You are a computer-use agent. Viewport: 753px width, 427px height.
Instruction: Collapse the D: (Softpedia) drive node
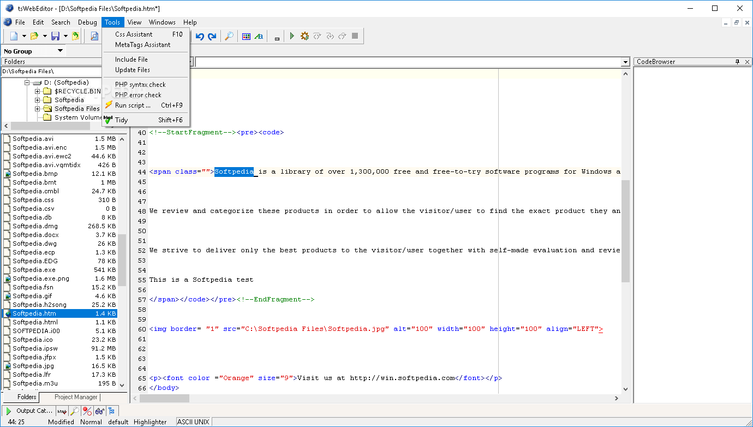[x=27, y=82]
